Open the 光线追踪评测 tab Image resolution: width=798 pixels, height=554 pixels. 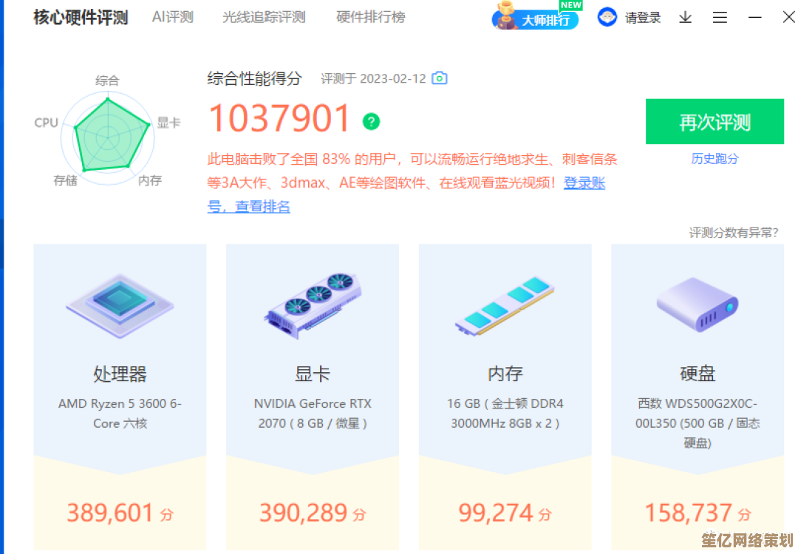tap(264, 17)
